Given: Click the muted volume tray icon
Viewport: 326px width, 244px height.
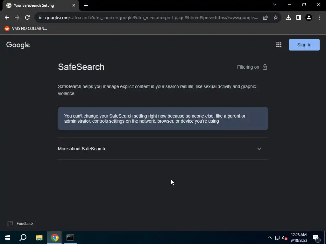Looking at the screenshot, I should click(x=285, y=238).
